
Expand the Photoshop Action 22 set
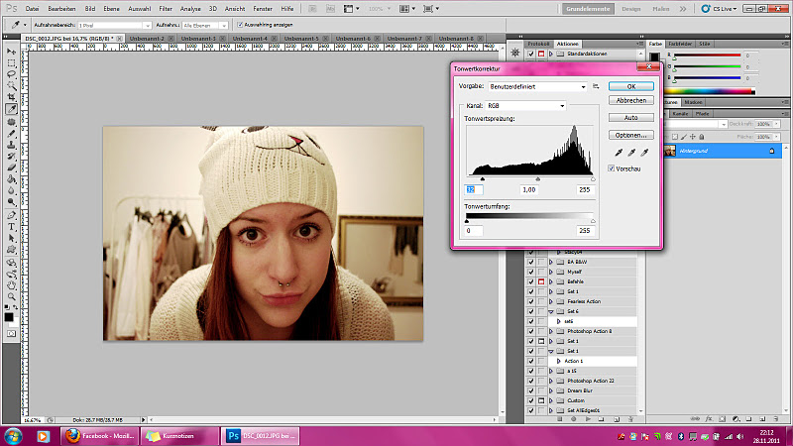pos(551,381)
